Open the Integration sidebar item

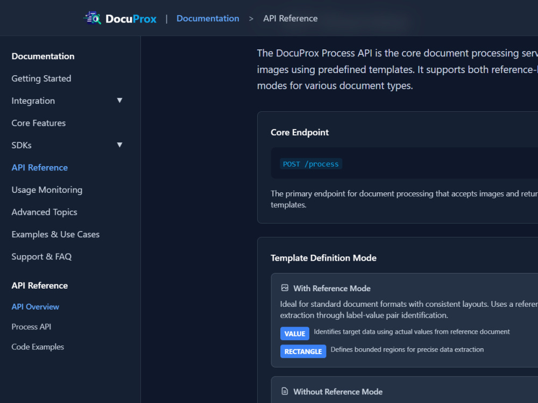tap(33, 101)
